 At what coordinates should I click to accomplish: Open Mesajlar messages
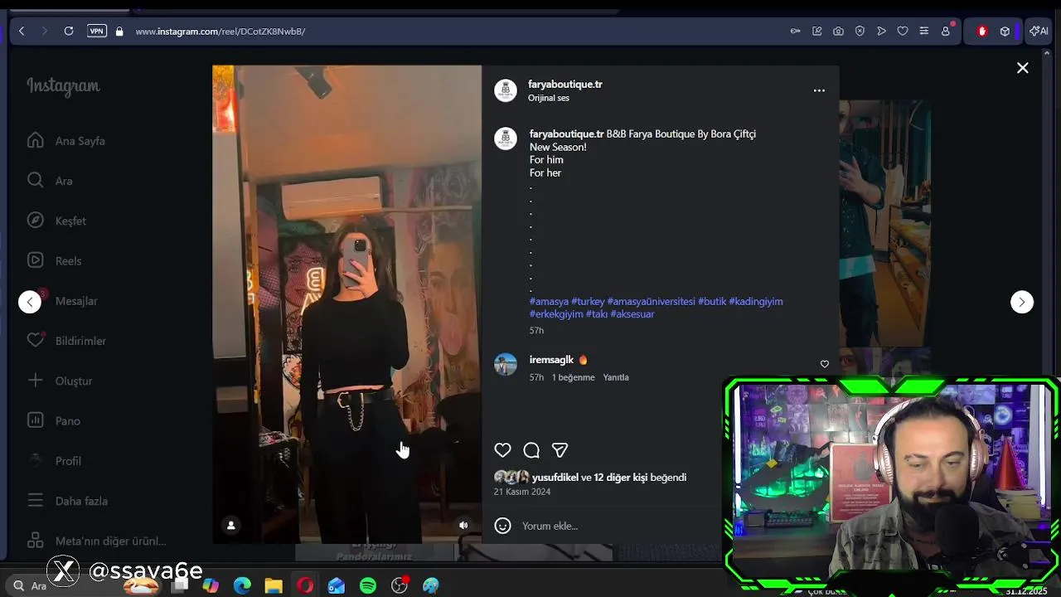pyautogui.click(x=62, y=300)
